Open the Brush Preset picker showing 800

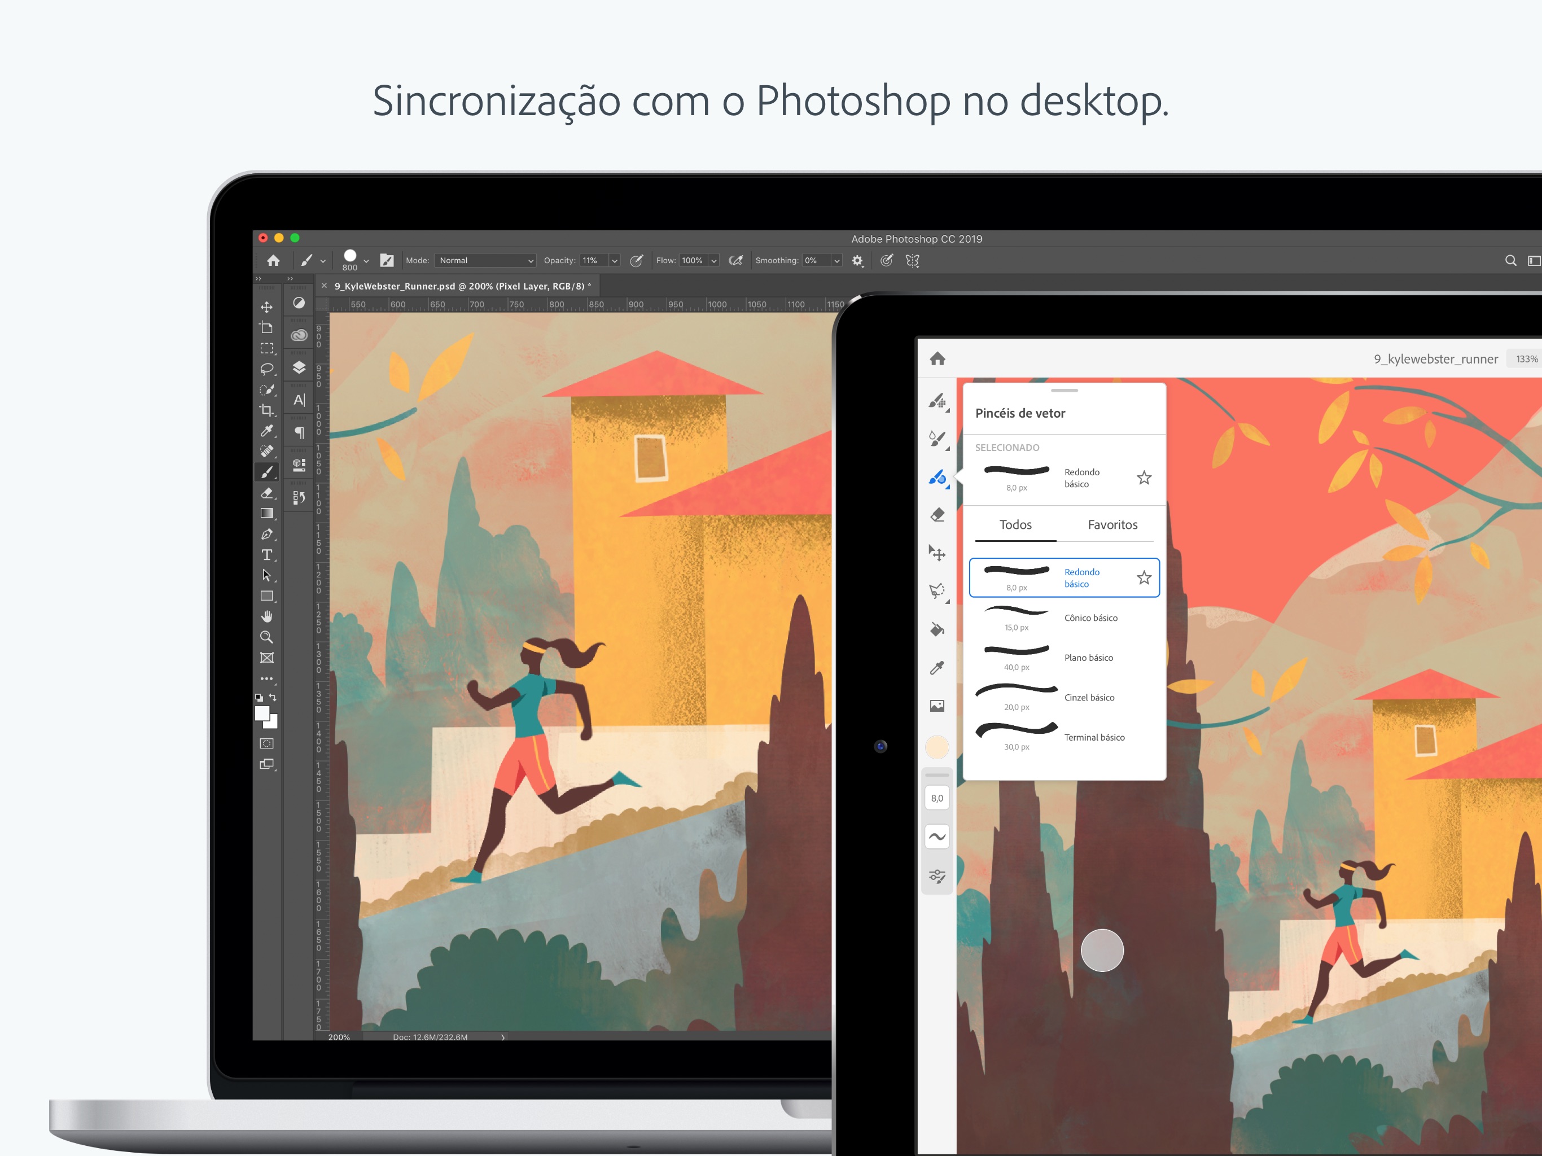(x=356, y=260)
